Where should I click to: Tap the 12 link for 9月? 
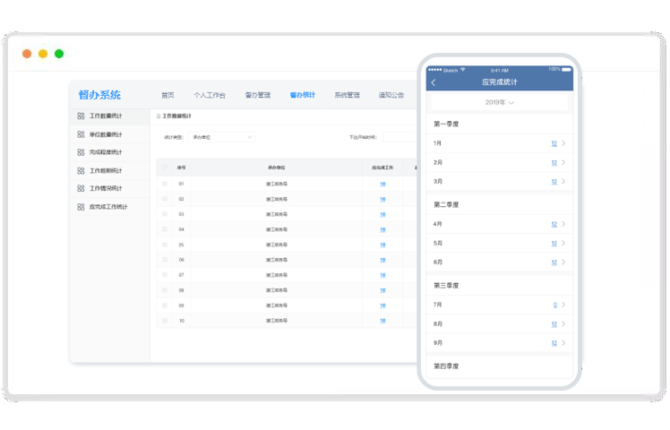554,343
